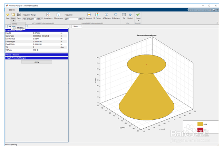Image resolution: width=222 pixels, height=148 pixels.
Task: Click the Apply Property Changes header
Action: (x=37, y=58)
